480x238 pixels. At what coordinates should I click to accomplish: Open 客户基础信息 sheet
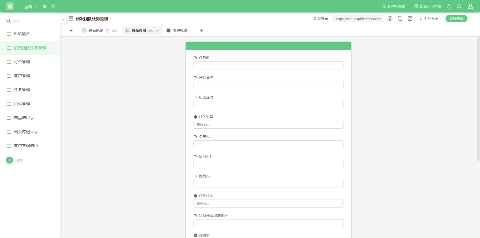pos(30,146)
